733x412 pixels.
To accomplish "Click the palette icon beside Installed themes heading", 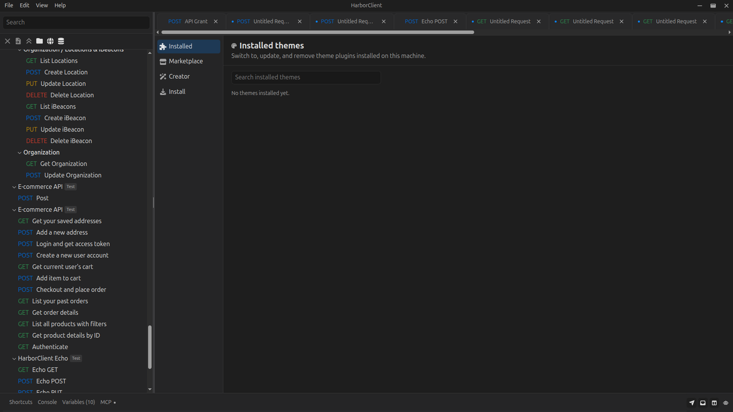I will click(x=234, y=46).
